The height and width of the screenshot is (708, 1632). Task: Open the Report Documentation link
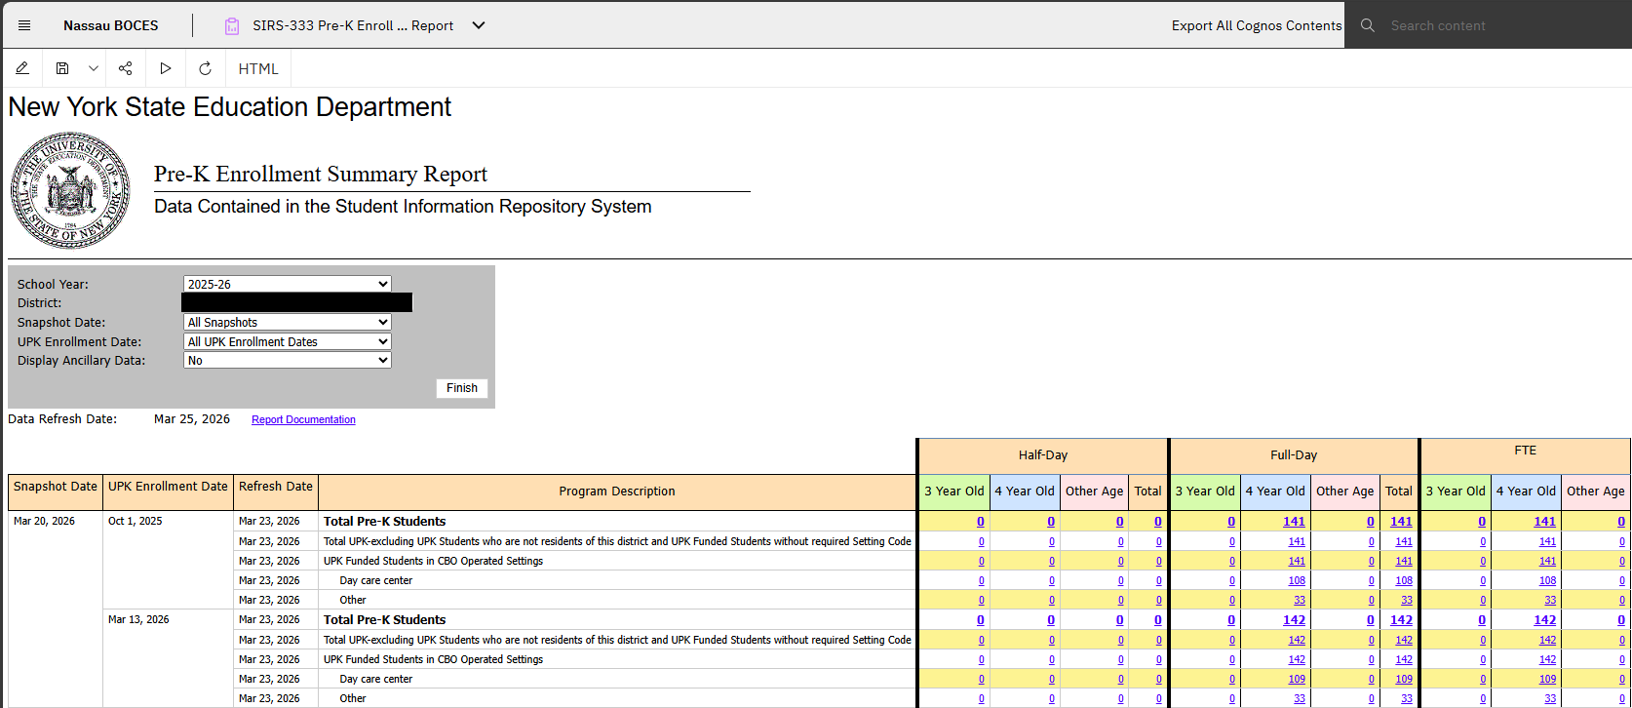point(303,419)
